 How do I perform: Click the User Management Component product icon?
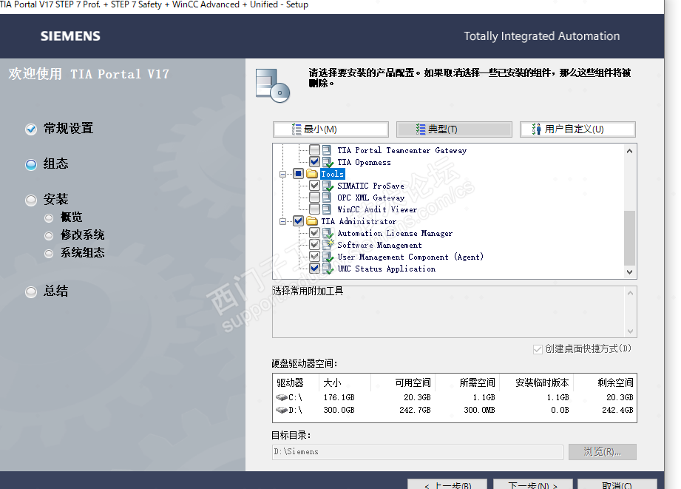pyautogui.click(x=328, y=257)
